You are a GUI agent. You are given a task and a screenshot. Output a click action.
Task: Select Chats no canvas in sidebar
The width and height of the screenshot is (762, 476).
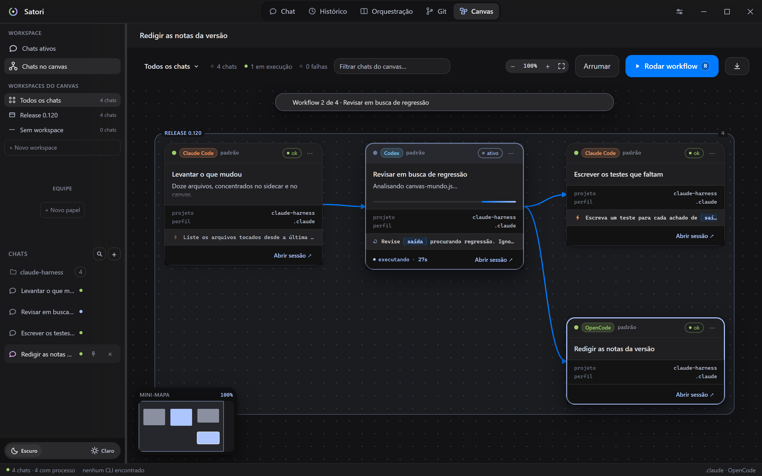62,66
